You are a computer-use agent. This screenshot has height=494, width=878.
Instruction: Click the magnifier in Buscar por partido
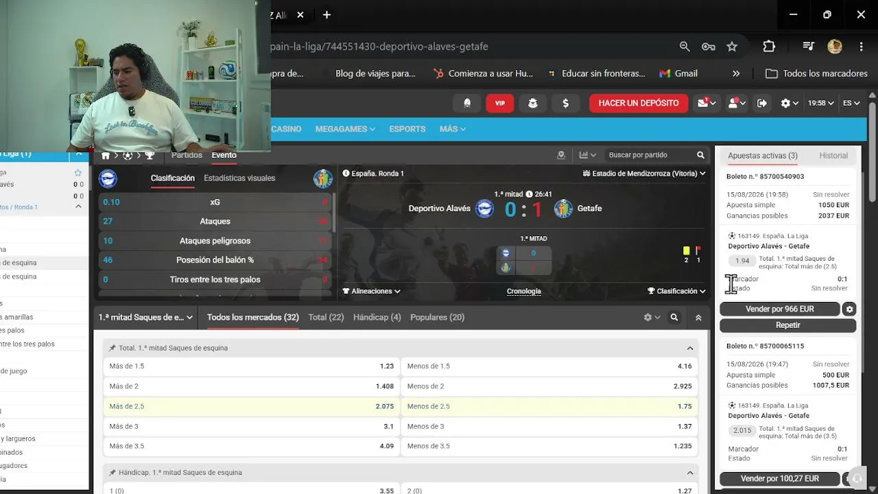(700, 155)
